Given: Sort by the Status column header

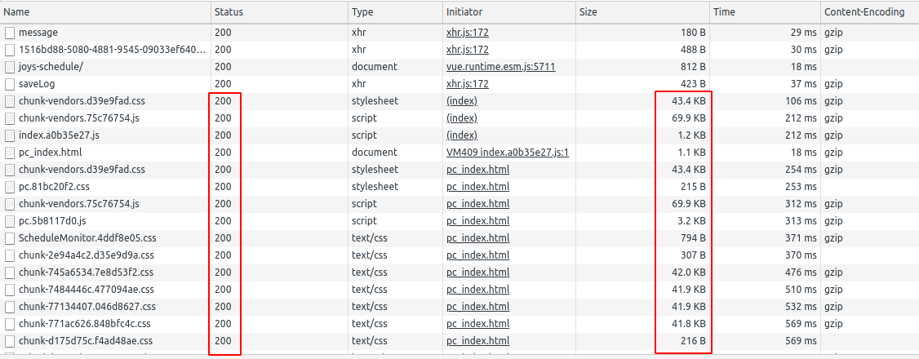Looking at the screenshot, I should 229,12.
